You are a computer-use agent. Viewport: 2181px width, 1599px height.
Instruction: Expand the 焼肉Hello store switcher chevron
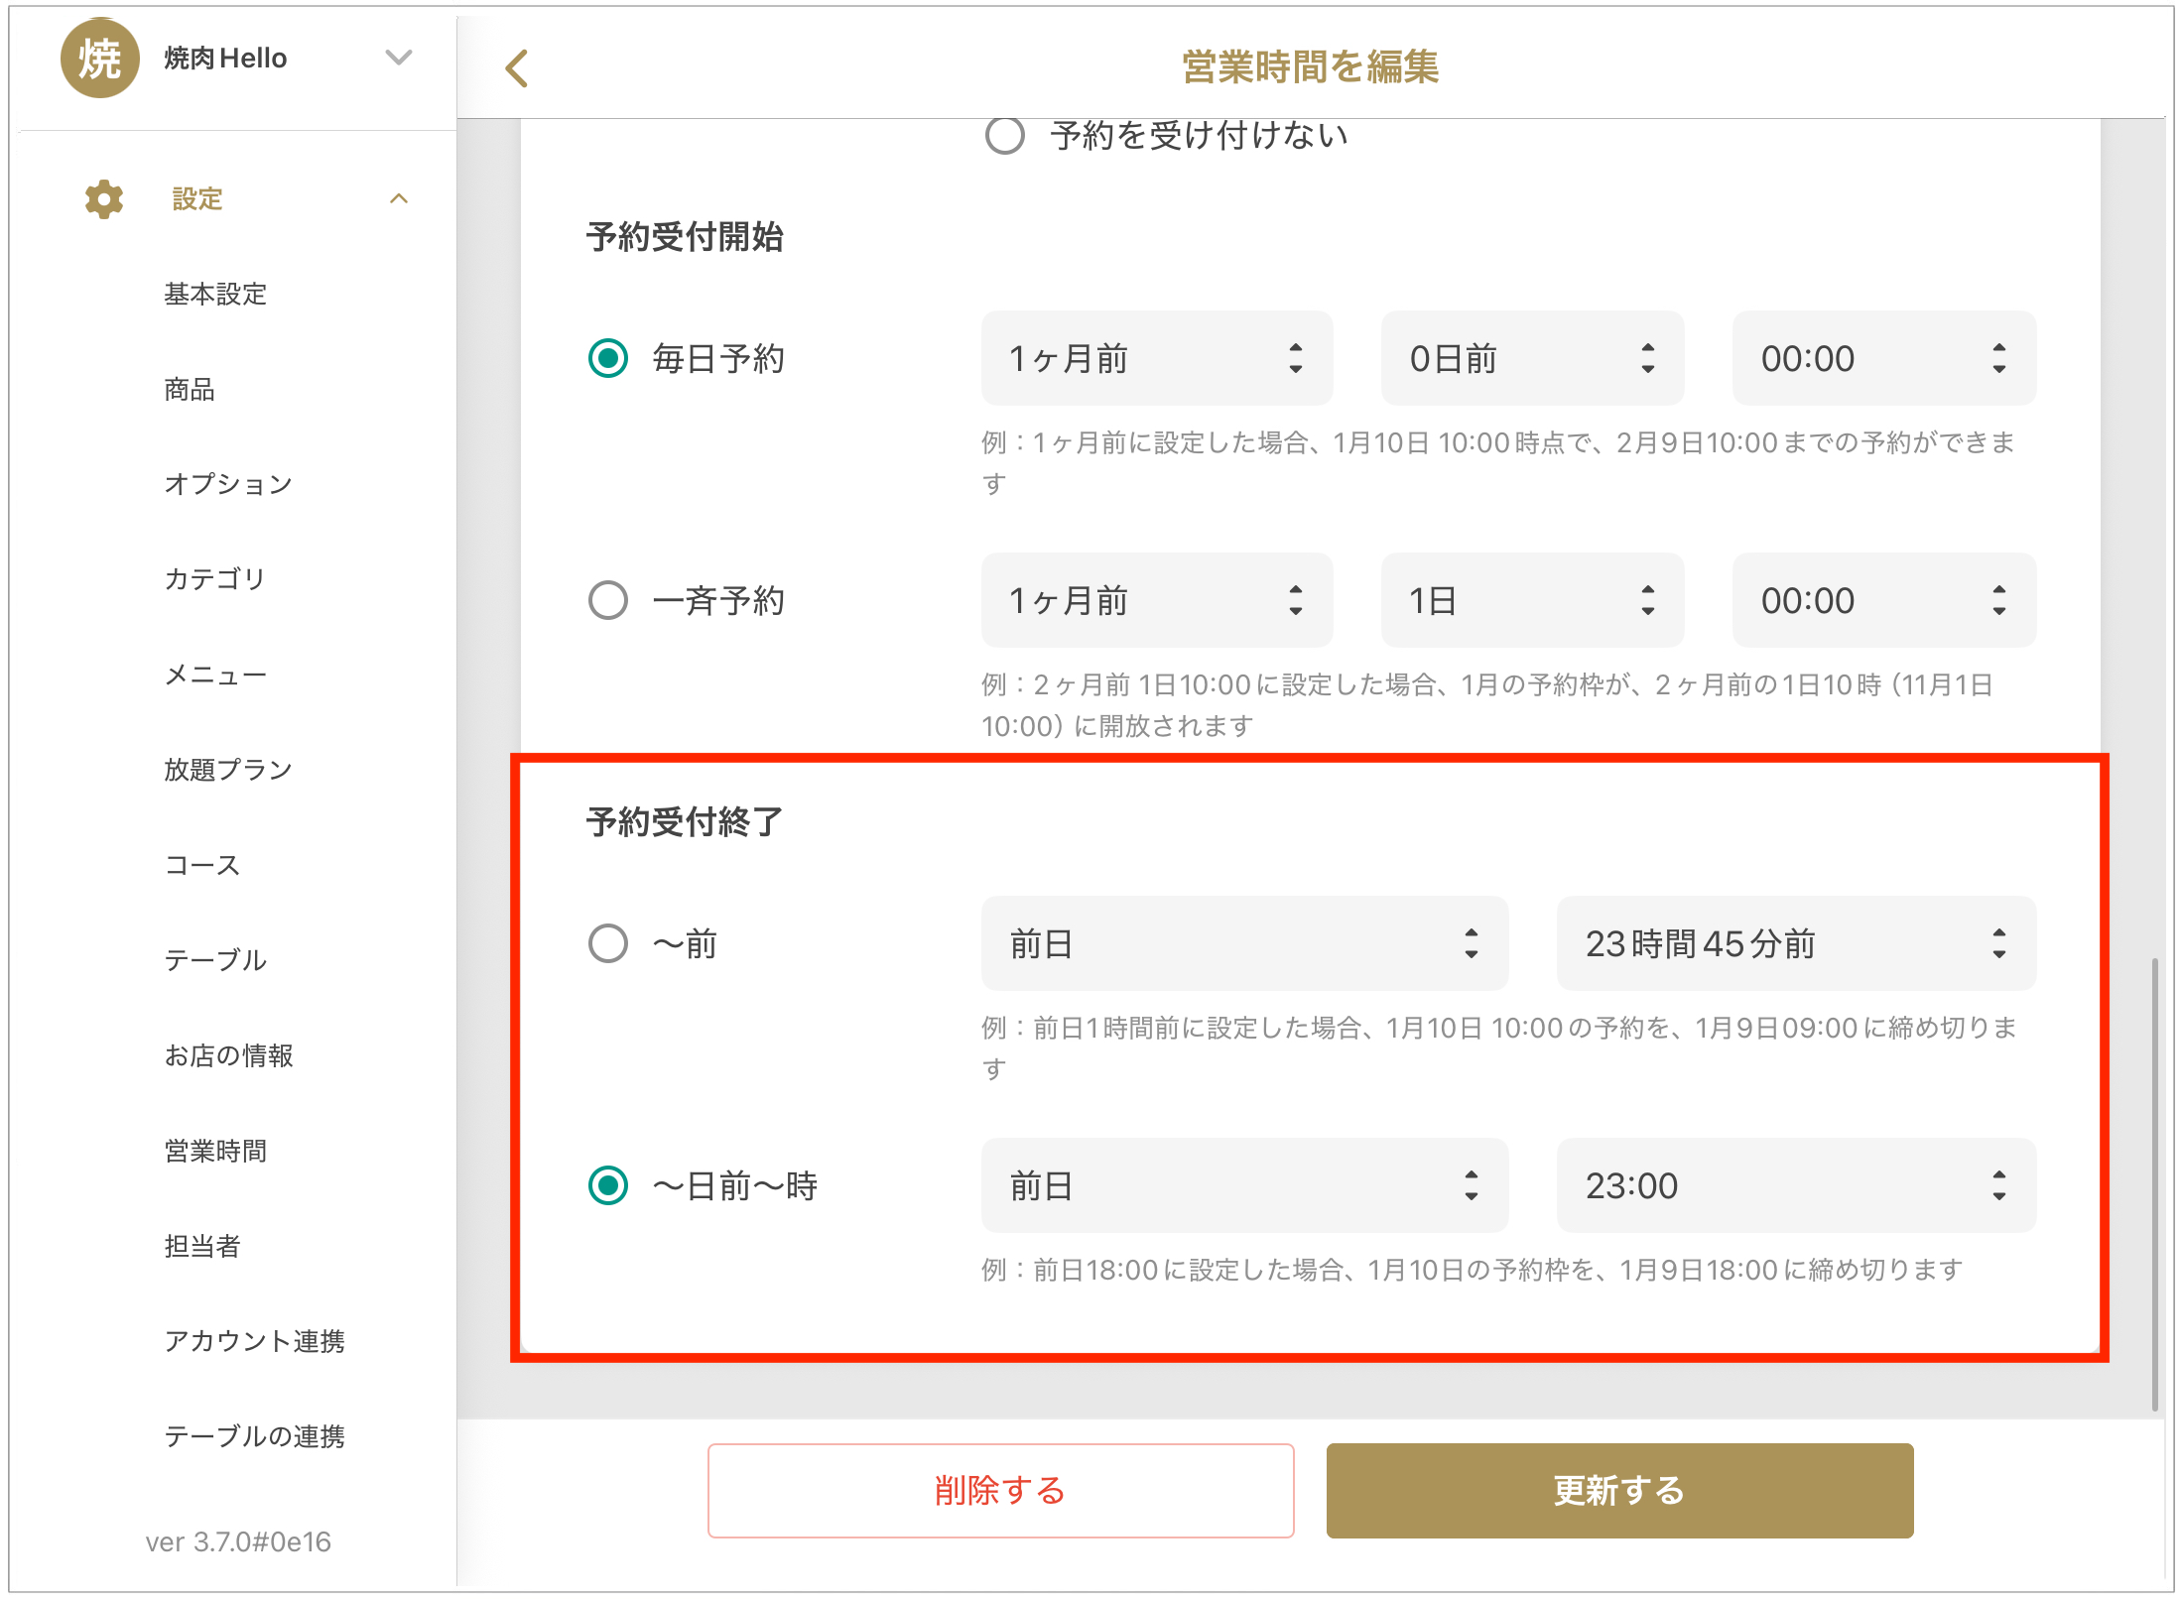click(399, 59)
